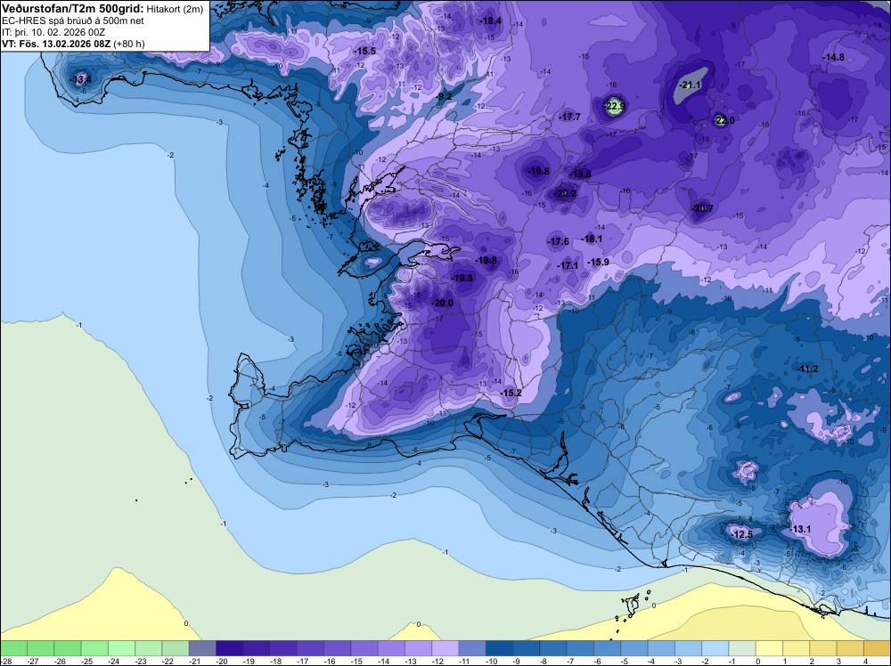The width and height of the screenshot is (891, 666).
Task: Select the -15.5 temperature label
Action: coord(364,51)
